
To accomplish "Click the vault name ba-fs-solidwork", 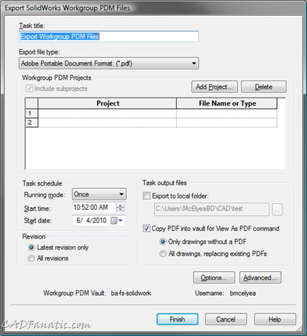I will click(x=131, y=293).
